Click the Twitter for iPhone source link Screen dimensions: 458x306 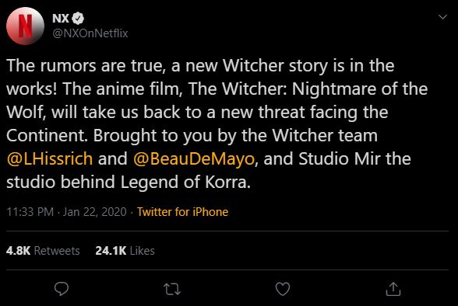pyautogui.click(x=182, y=212)
